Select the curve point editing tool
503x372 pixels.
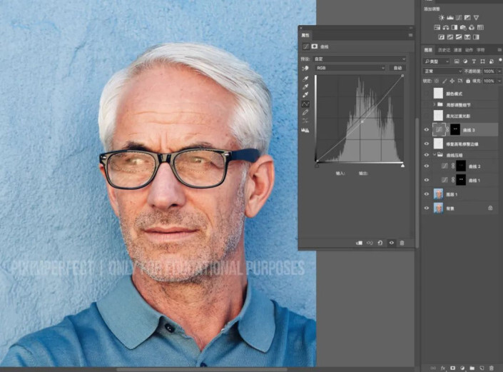305,104
